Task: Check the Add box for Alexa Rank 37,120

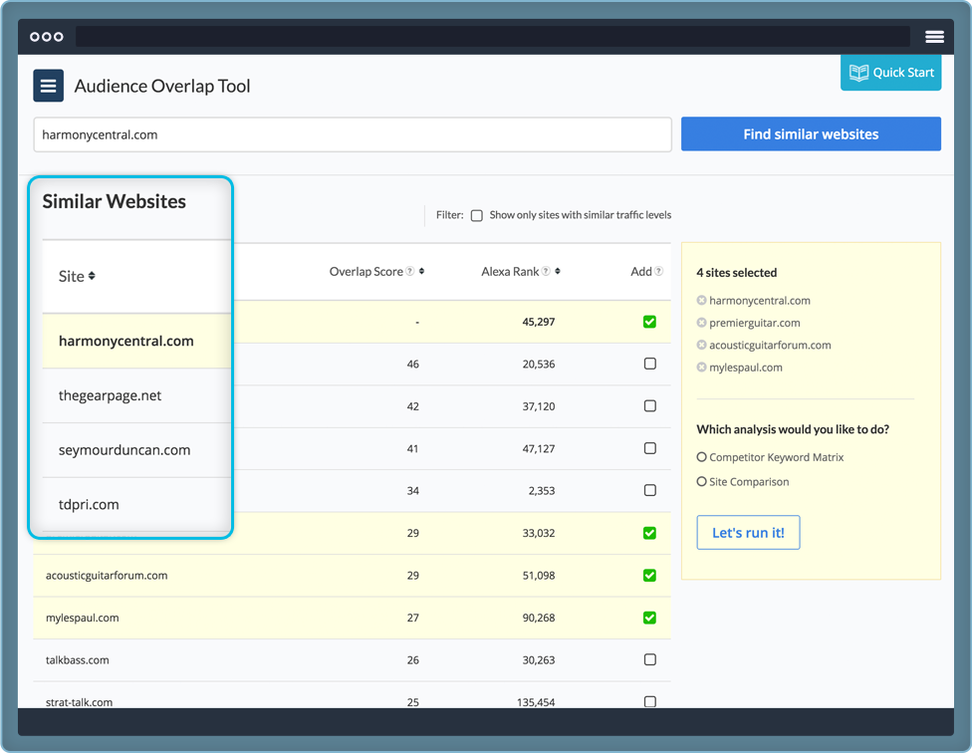Action: pos(649,406)
